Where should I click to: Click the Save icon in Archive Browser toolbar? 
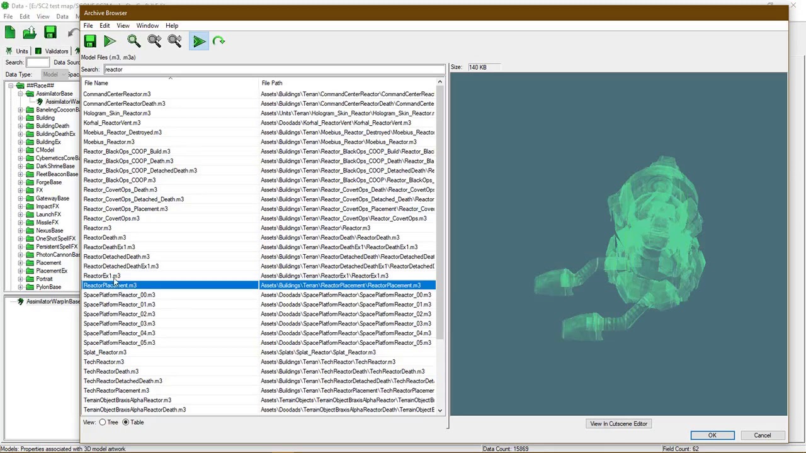click(89, 41)
